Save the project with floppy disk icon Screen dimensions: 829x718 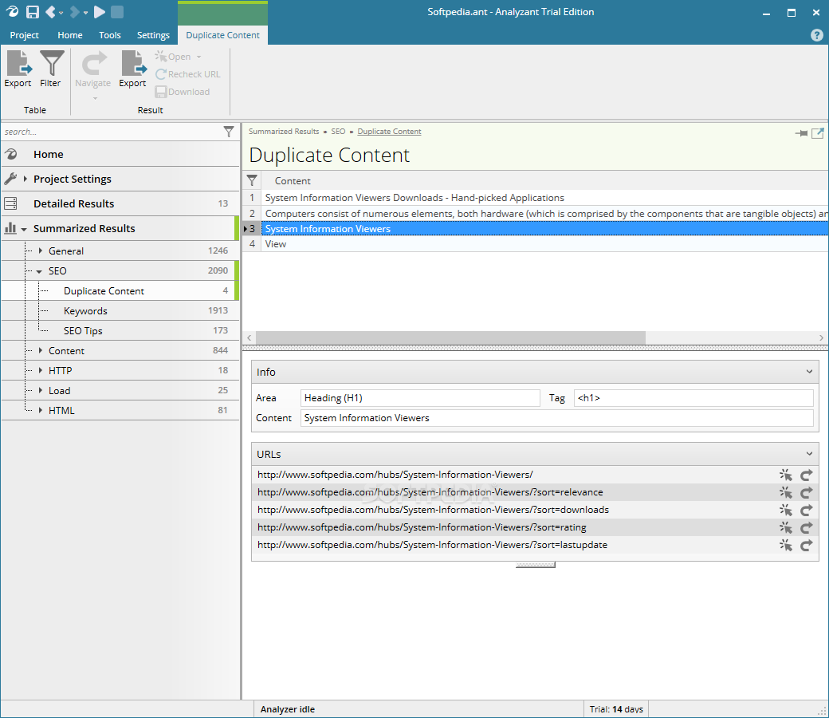click(33, 12)
